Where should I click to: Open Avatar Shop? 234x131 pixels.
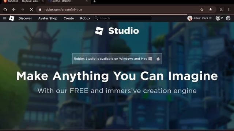pyautogui.click(x=48, y=18)
